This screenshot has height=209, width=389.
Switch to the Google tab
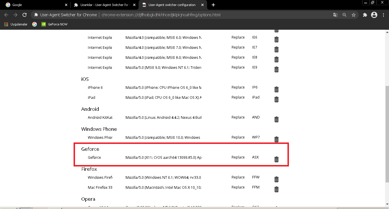[36, 5]
